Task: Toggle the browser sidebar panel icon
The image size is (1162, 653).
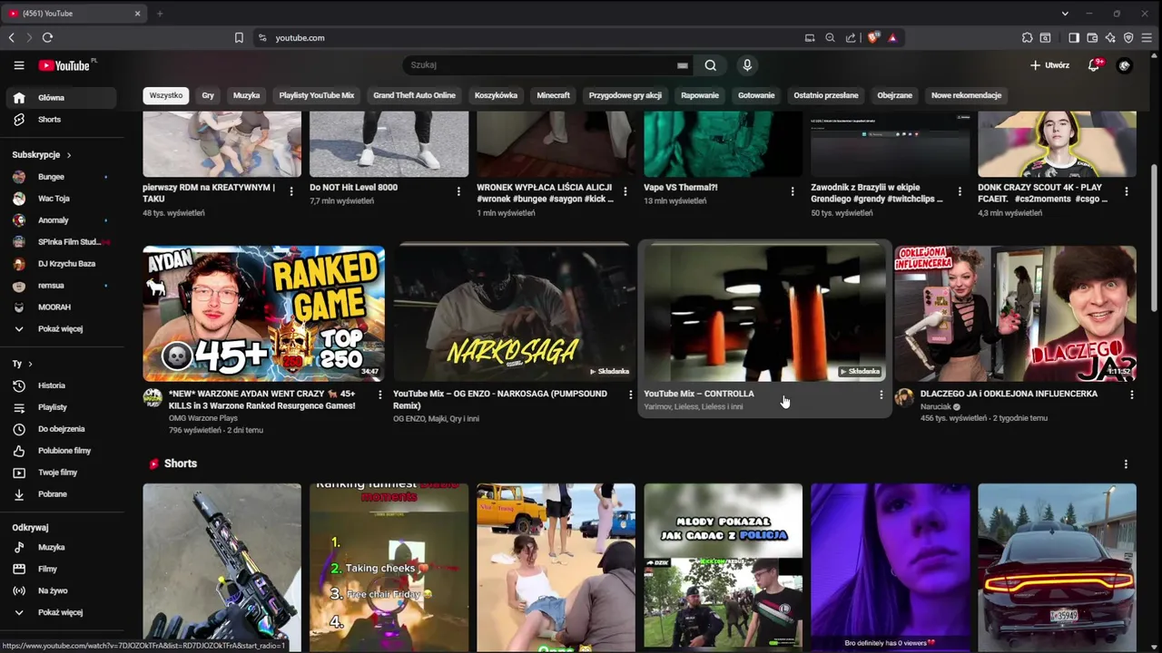Action: [1074, 38]
